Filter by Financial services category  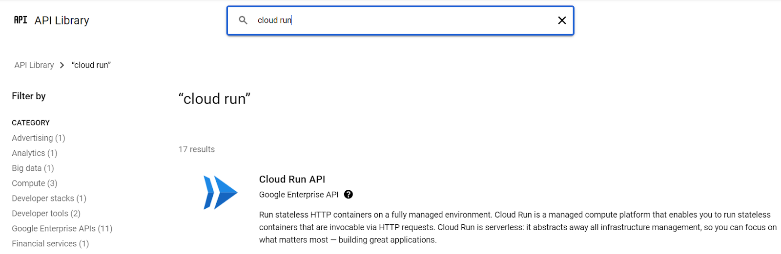pyautogui.click(x=50, y=244)
